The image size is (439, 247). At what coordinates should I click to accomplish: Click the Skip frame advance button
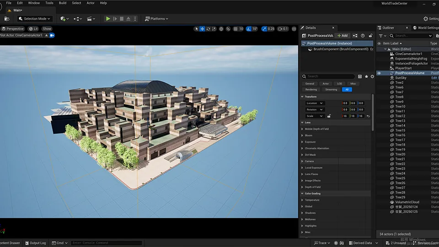coord(115,19)
